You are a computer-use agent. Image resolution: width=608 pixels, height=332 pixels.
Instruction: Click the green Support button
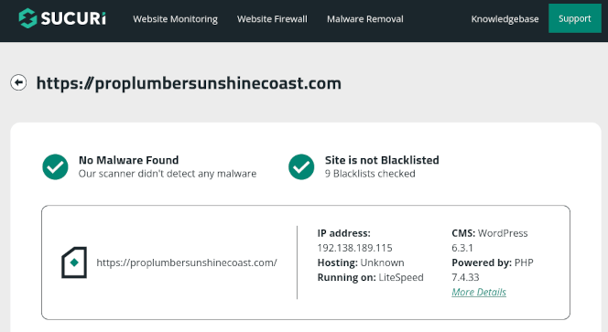pos(575,18)
